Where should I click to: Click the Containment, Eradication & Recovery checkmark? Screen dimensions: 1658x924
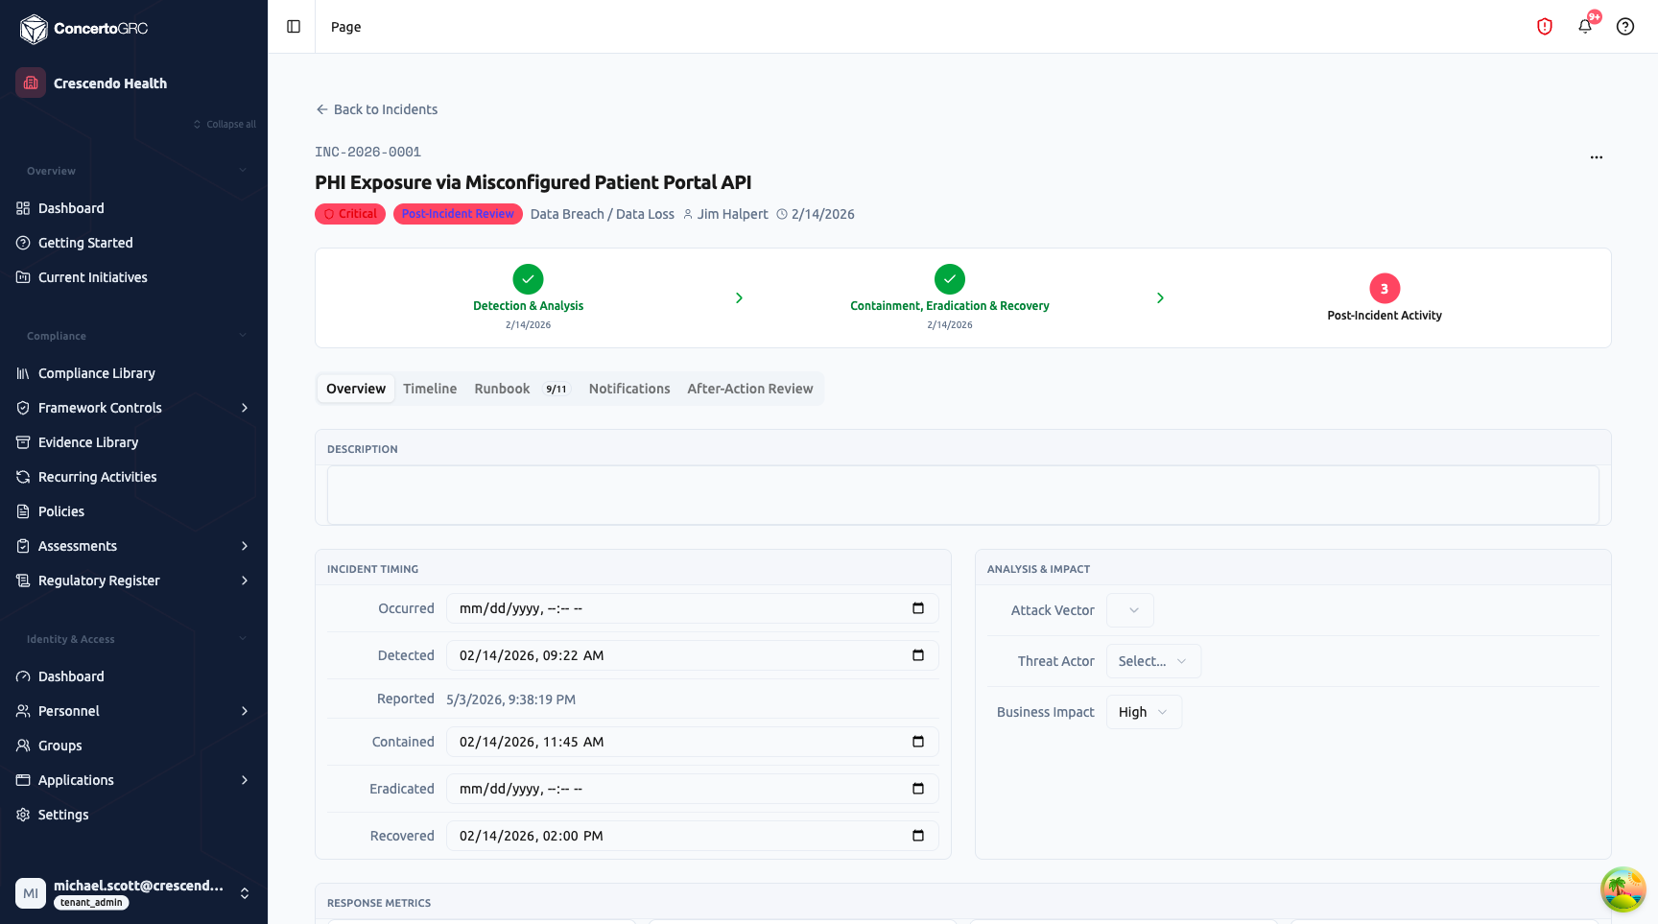tap(950, 279)
